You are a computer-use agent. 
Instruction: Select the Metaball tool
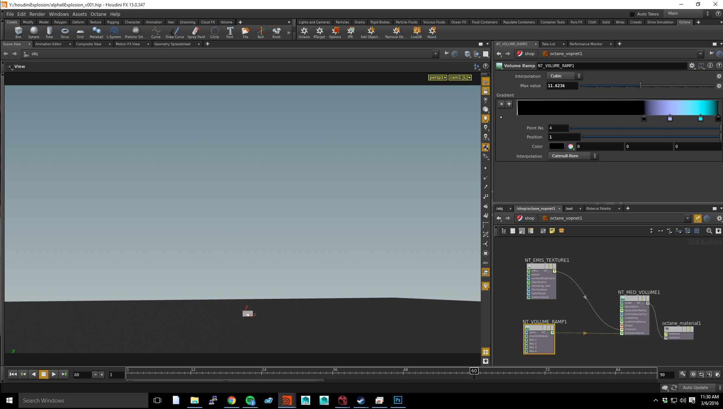pyautogui.click(x=96, y=32)
